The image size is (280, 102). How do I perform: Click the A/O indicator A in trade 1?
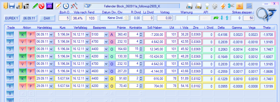click(x=112, y=34)
